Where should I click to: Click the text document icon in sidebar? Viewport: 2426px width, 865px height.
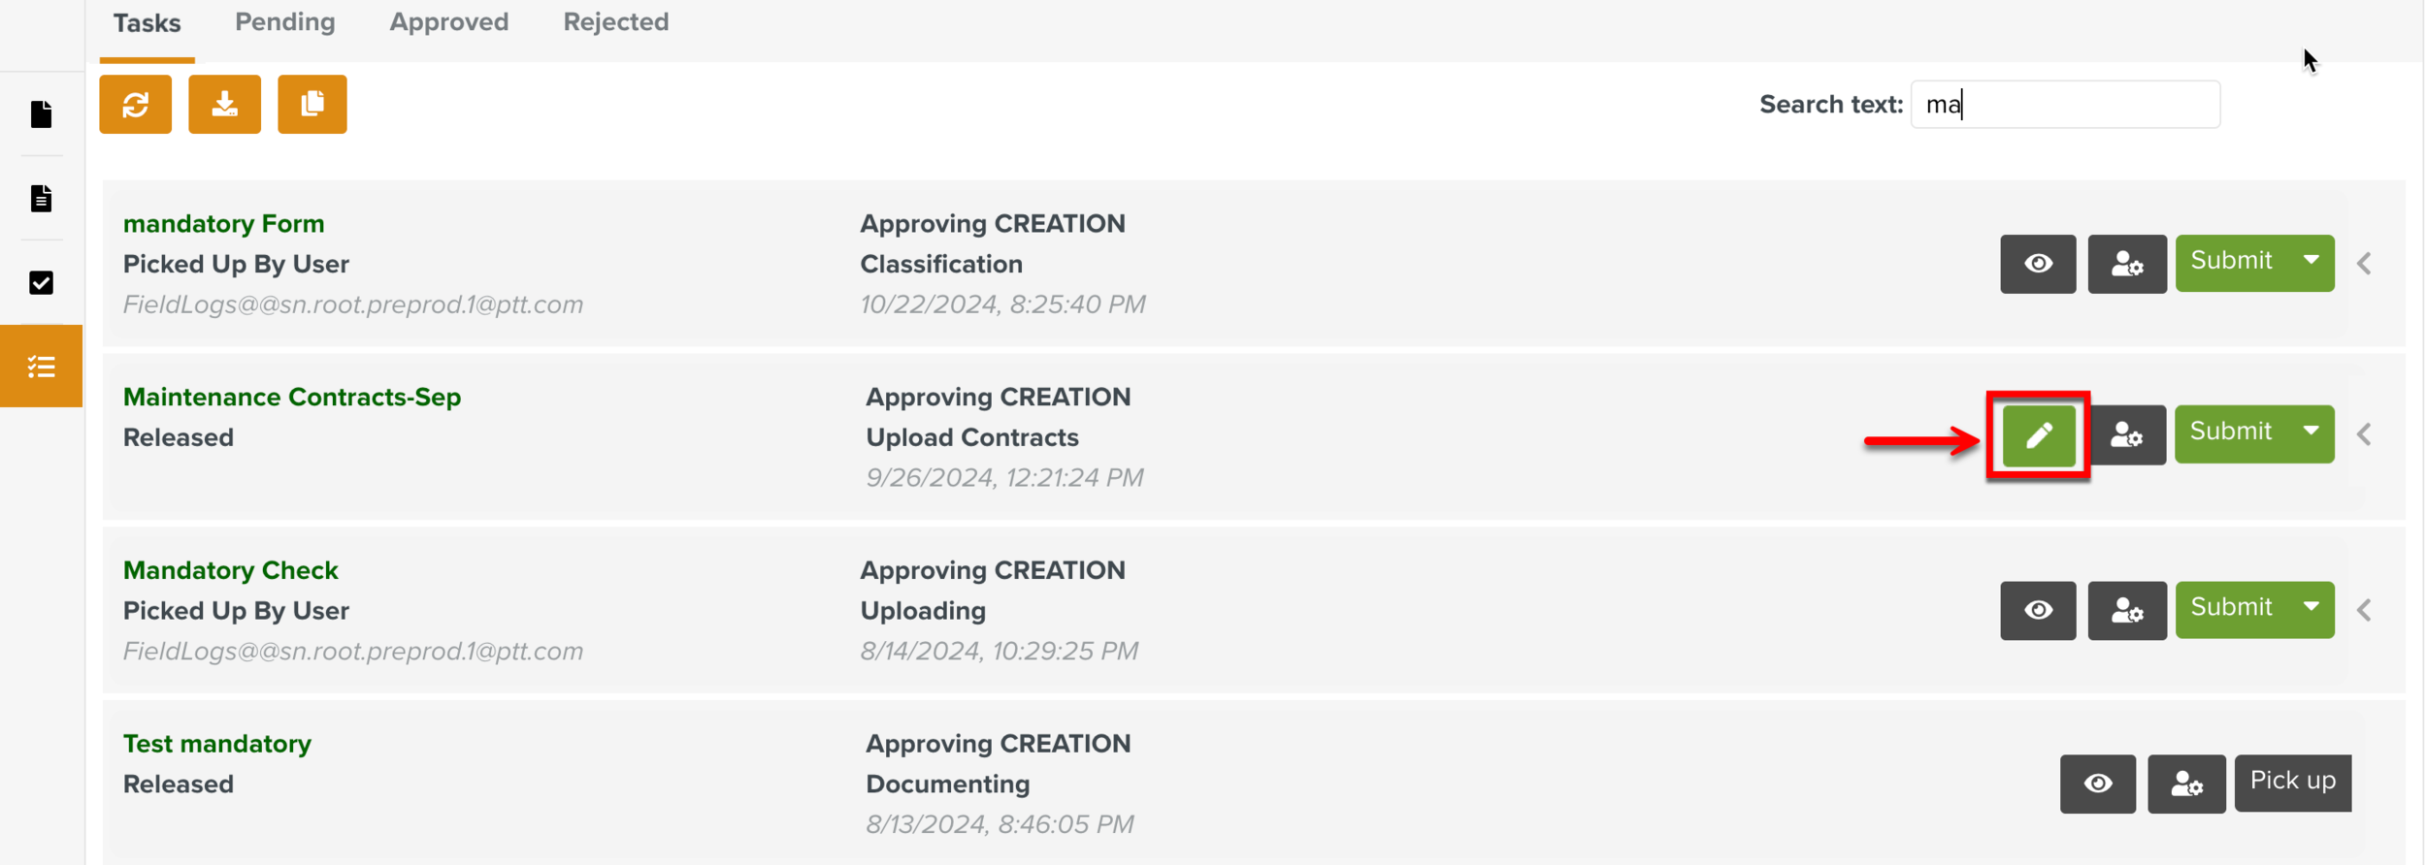41,199
